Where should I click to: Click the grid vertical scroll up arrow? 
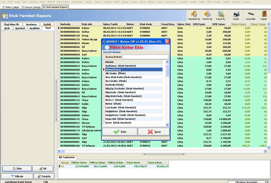pos(269,24)
